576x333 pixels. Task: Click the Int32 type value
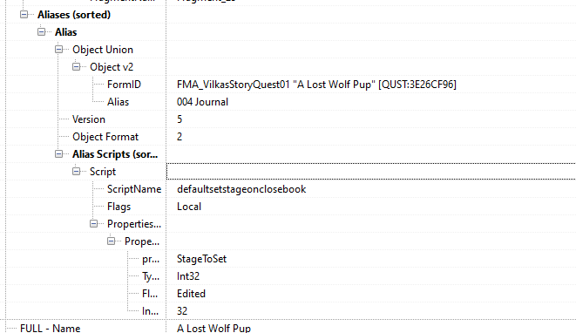tap(188, 276)
